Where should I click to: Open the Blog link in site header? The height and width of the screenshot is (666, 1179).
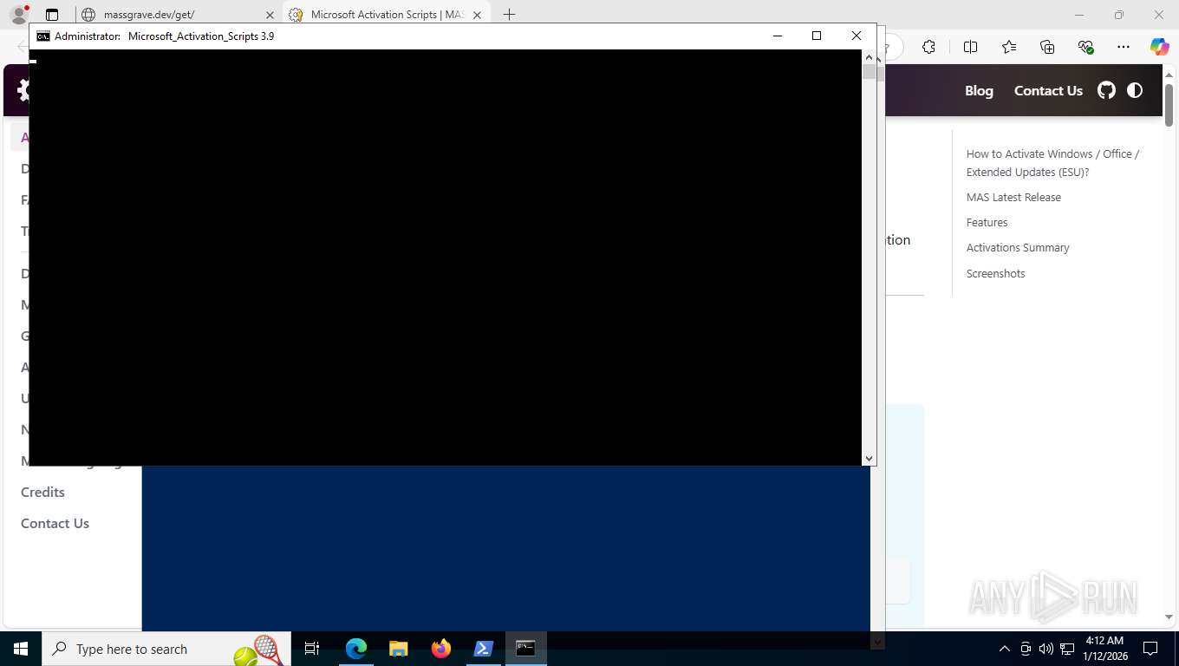coord(979,90)
